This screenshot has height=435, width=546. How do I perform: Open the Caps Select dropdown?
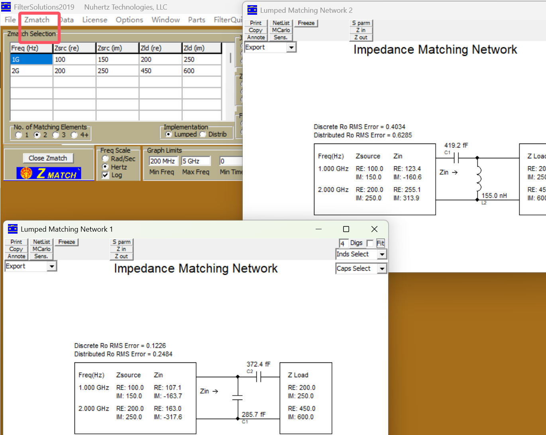(382, 269)
